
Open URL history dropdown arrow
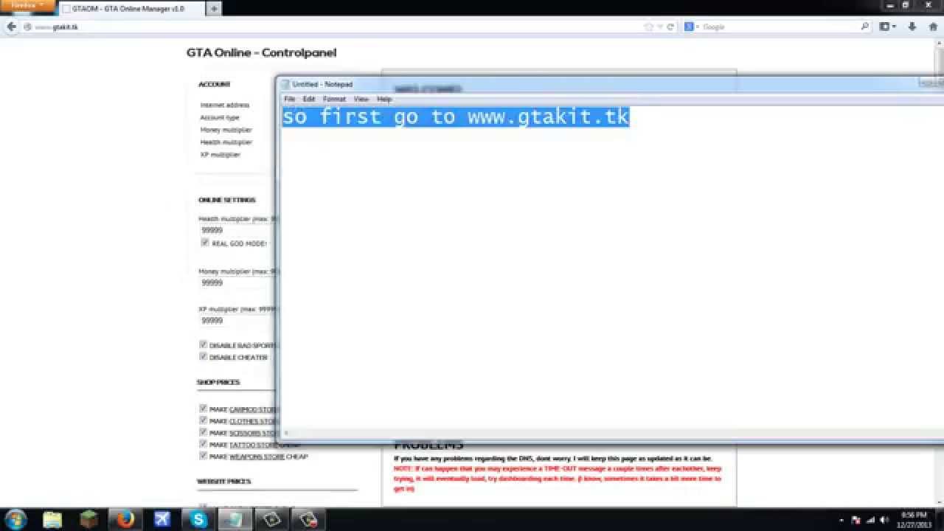(661, 27)
